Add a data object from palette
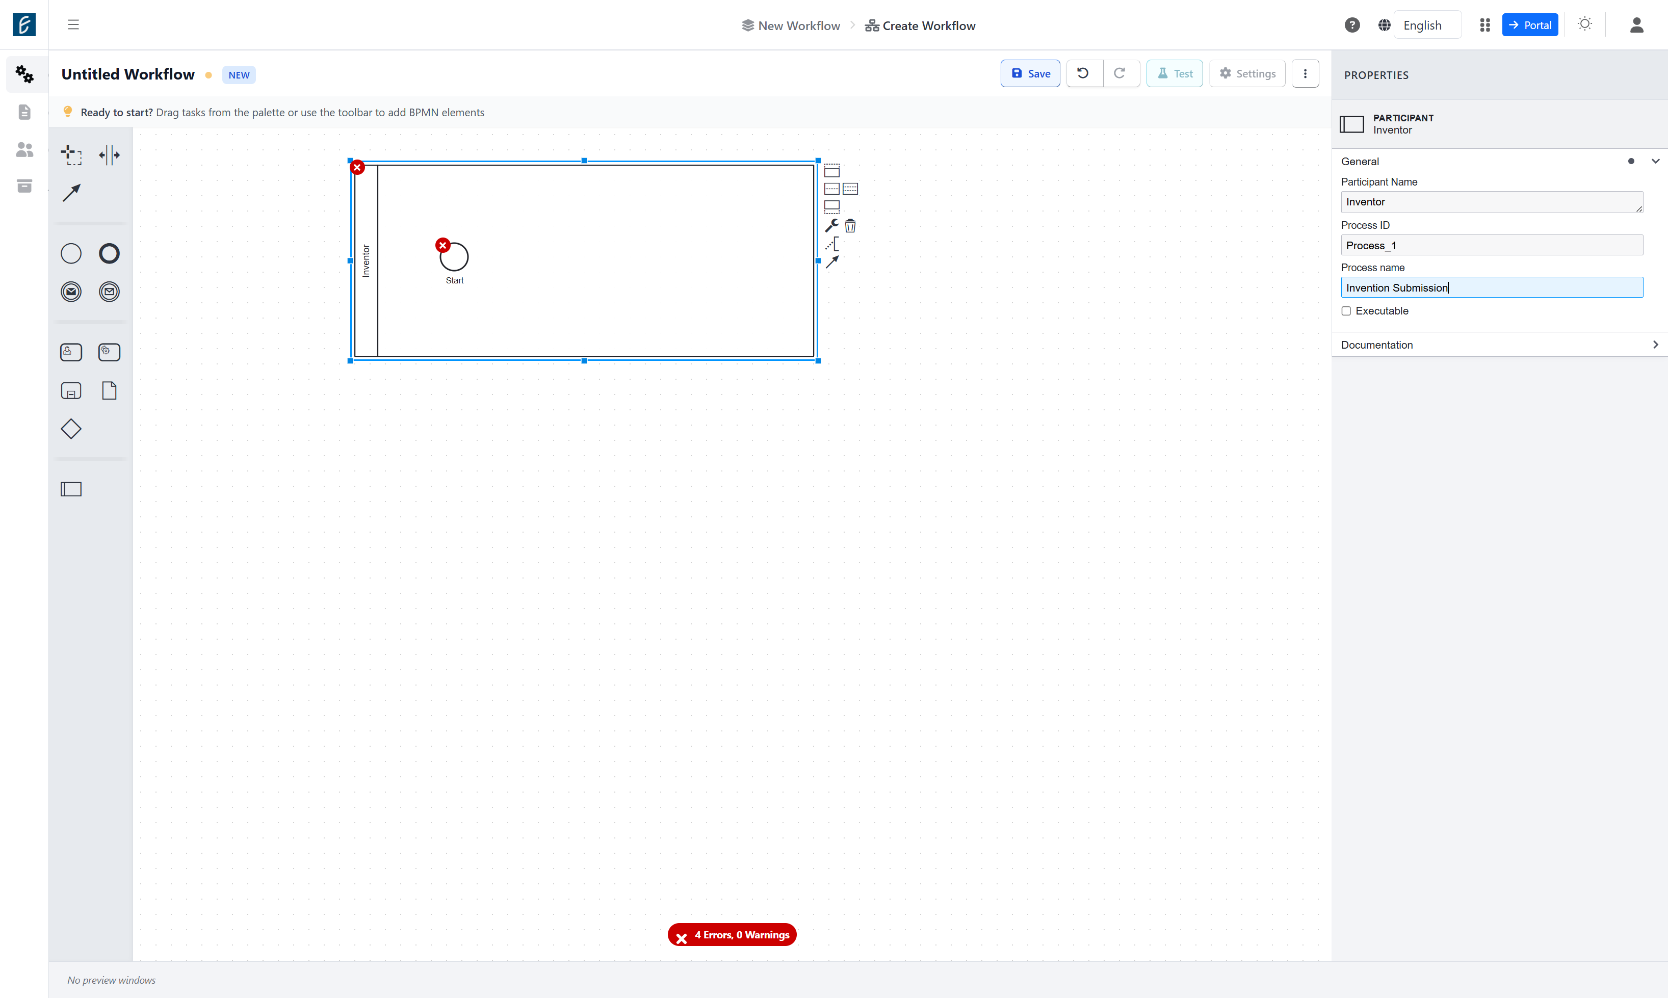This screenshot has width=1668, height=998. [x=109, y=391]
